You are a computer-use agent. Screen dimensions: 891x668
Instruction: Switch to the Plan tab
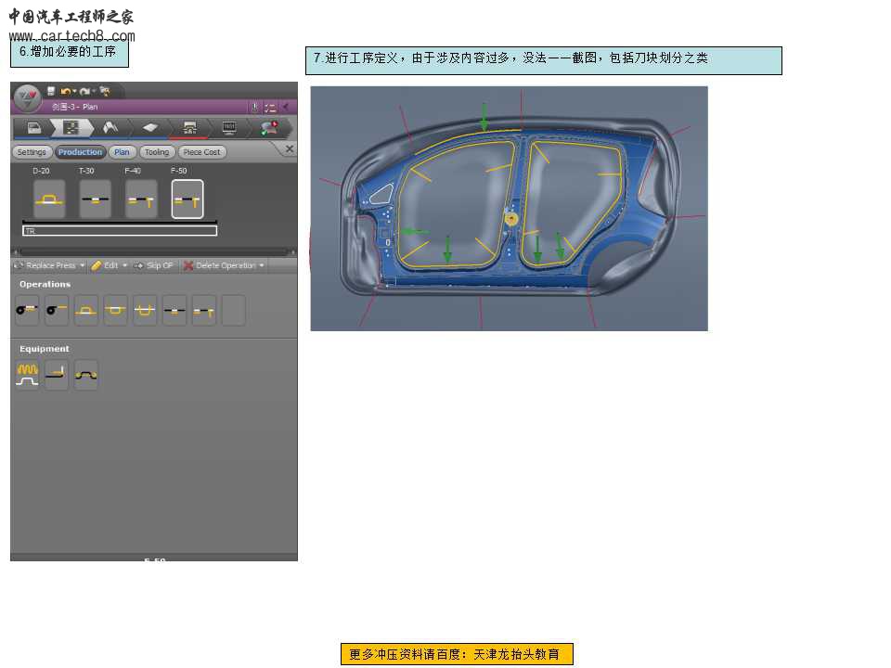(x=122, y=152)
